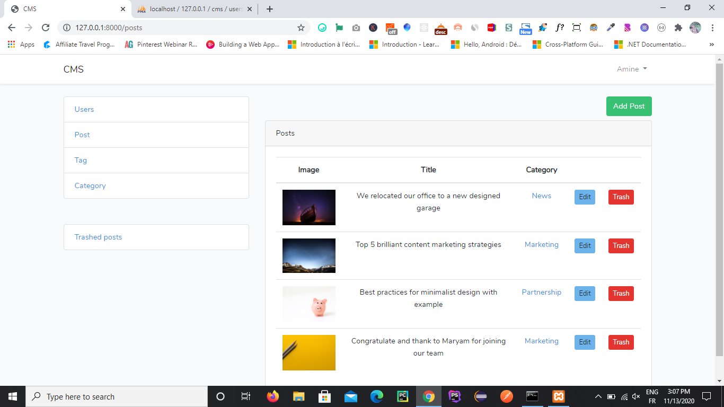Open the News category link
724x407 pixels.
[542, 196]
